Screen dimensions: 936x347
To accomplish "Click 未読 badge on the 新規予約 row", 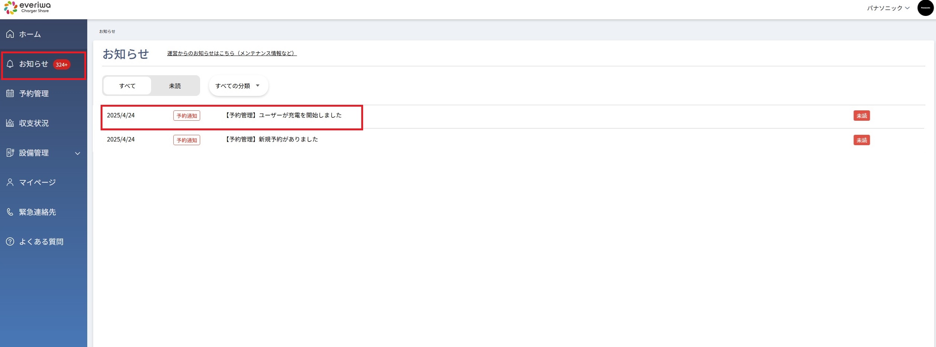I will tap(861, 140).
